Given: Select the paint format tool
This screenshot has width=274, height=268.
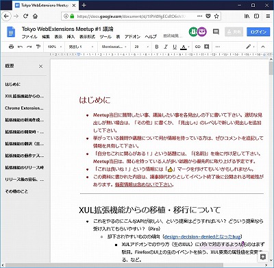Looking at the screenshot, I should tap(38, 47).
